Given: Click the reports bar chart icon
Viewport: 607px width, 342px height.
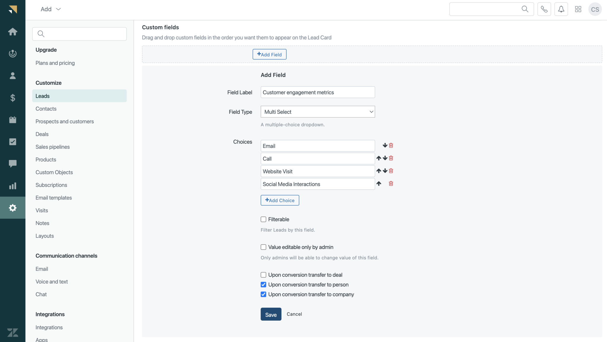Looking at the screenshot, I should click(13, 186).
